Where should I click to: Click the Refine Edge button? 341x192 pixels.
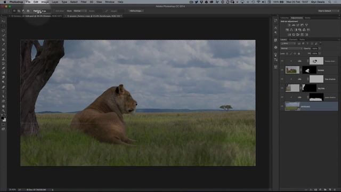tap(136, 11)
